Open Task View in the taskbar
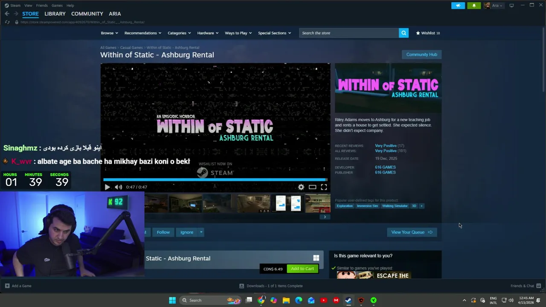 tap(249, 300)
